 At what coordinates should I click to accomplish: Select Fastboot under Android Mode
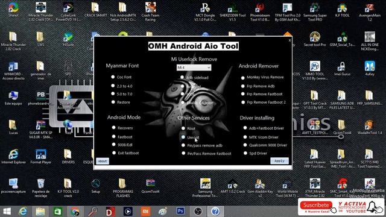click(114, 136)
